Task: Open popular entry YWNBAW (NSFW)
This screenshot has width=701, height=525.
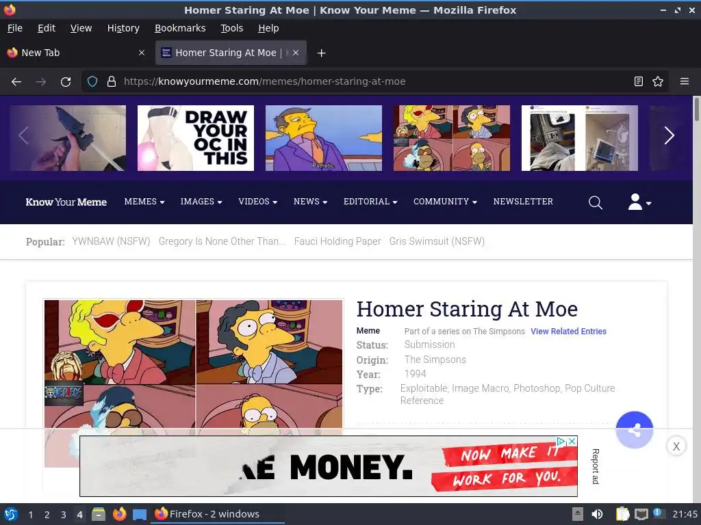Action: [x=111, y=241]
